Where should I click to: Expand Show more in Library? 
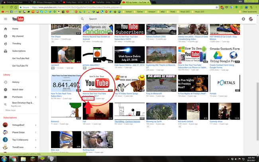[x=10, y=110]
